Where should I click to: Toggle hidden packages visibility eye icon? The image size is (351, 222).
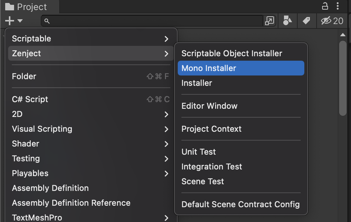point(326,21)
